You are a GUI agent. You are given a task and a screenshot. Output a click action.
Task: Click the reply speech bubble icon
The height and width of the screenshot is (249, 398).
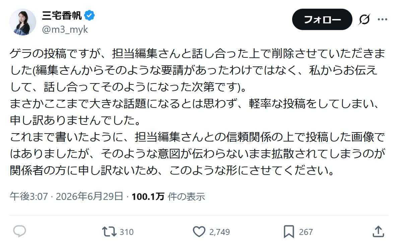[x=19, y=231]
